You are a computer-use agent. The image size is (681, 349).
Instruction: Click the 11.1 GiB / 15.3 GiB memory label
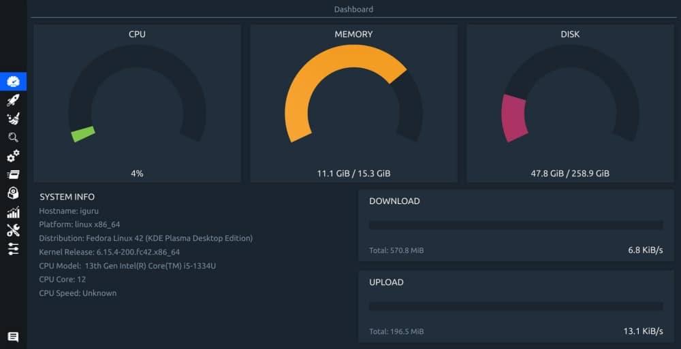[x=353, y=173]
